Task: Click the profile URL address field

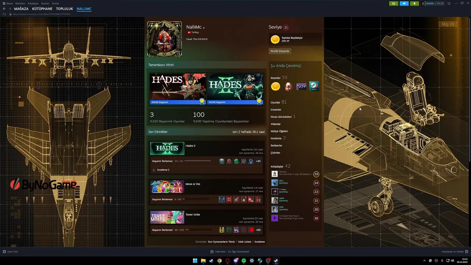Action: 42,14
